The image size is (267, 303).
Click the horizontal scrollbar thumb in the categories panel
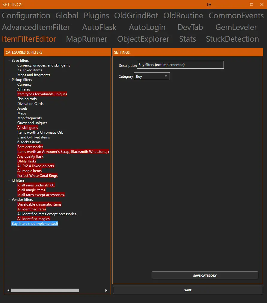45,290
